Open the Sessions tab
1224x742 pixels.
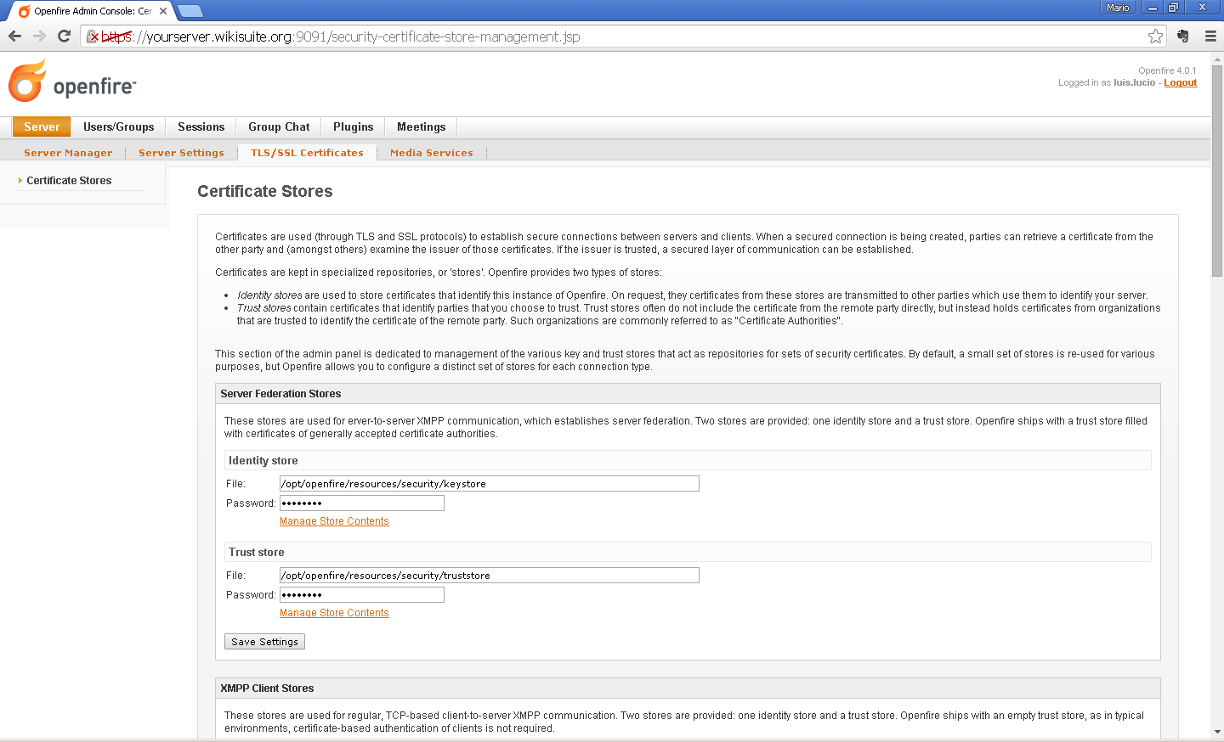point(201,127)
